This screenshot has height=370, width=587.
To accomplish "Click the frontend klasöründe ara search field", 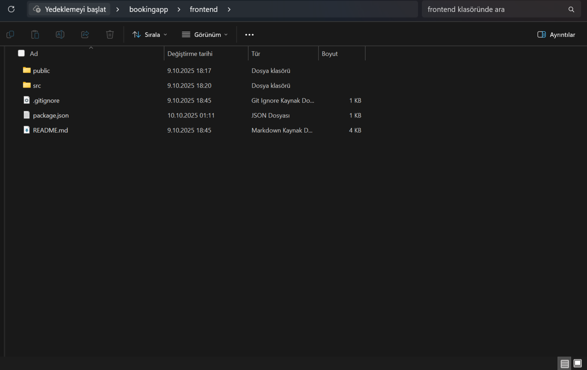I will point(495,9).
